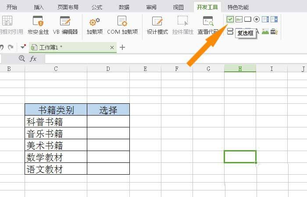Click inside the formula bar input
Screen dimensions: 307x197
pos(176,59)
